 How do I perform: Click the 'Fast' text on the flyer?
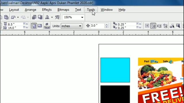tap(147, 61)
